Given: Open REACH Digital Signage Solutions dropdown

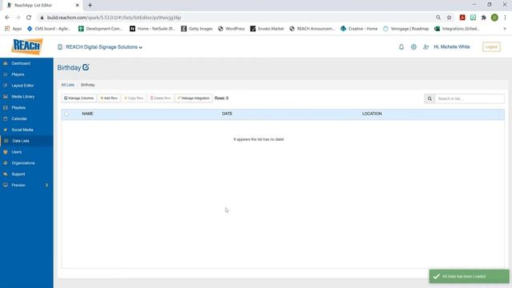Looking at the screenshot, I should tap(100, 47).
